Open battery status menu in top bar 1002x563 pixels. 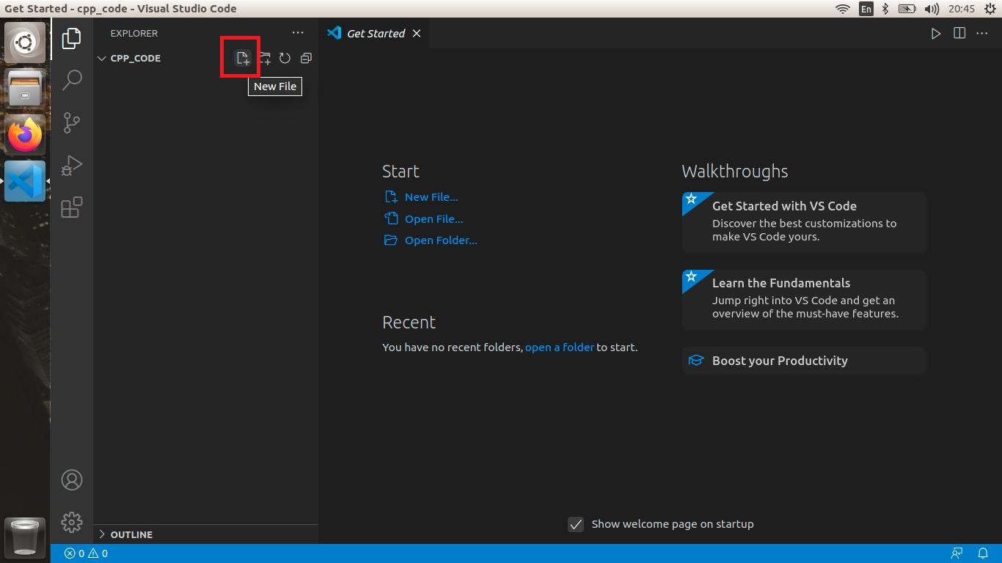click(907, 9)
